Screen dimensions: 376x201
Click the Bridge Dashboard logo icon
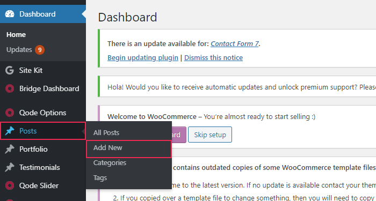point(10,89)
